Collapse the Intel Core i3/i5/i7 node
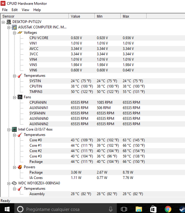 point(9,130)
